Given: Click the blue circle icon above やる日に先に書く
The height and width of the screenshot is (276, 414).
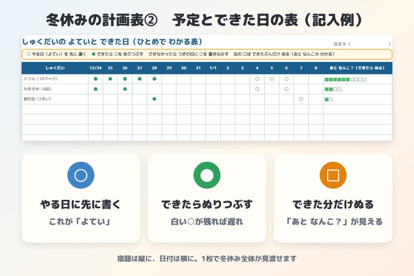Looking at the screenshot, I should click(x=81, y=175).
